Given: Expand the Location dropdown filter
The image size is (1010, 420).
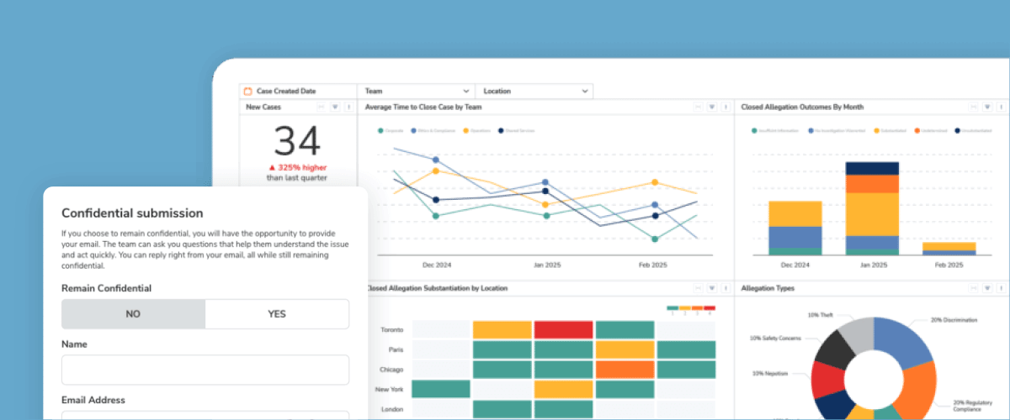Looking at the screenshot, I should (534, 91).
